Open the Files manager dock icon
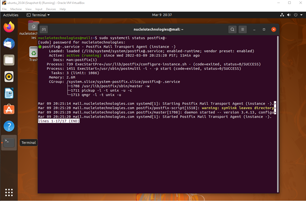 (9, 60)
